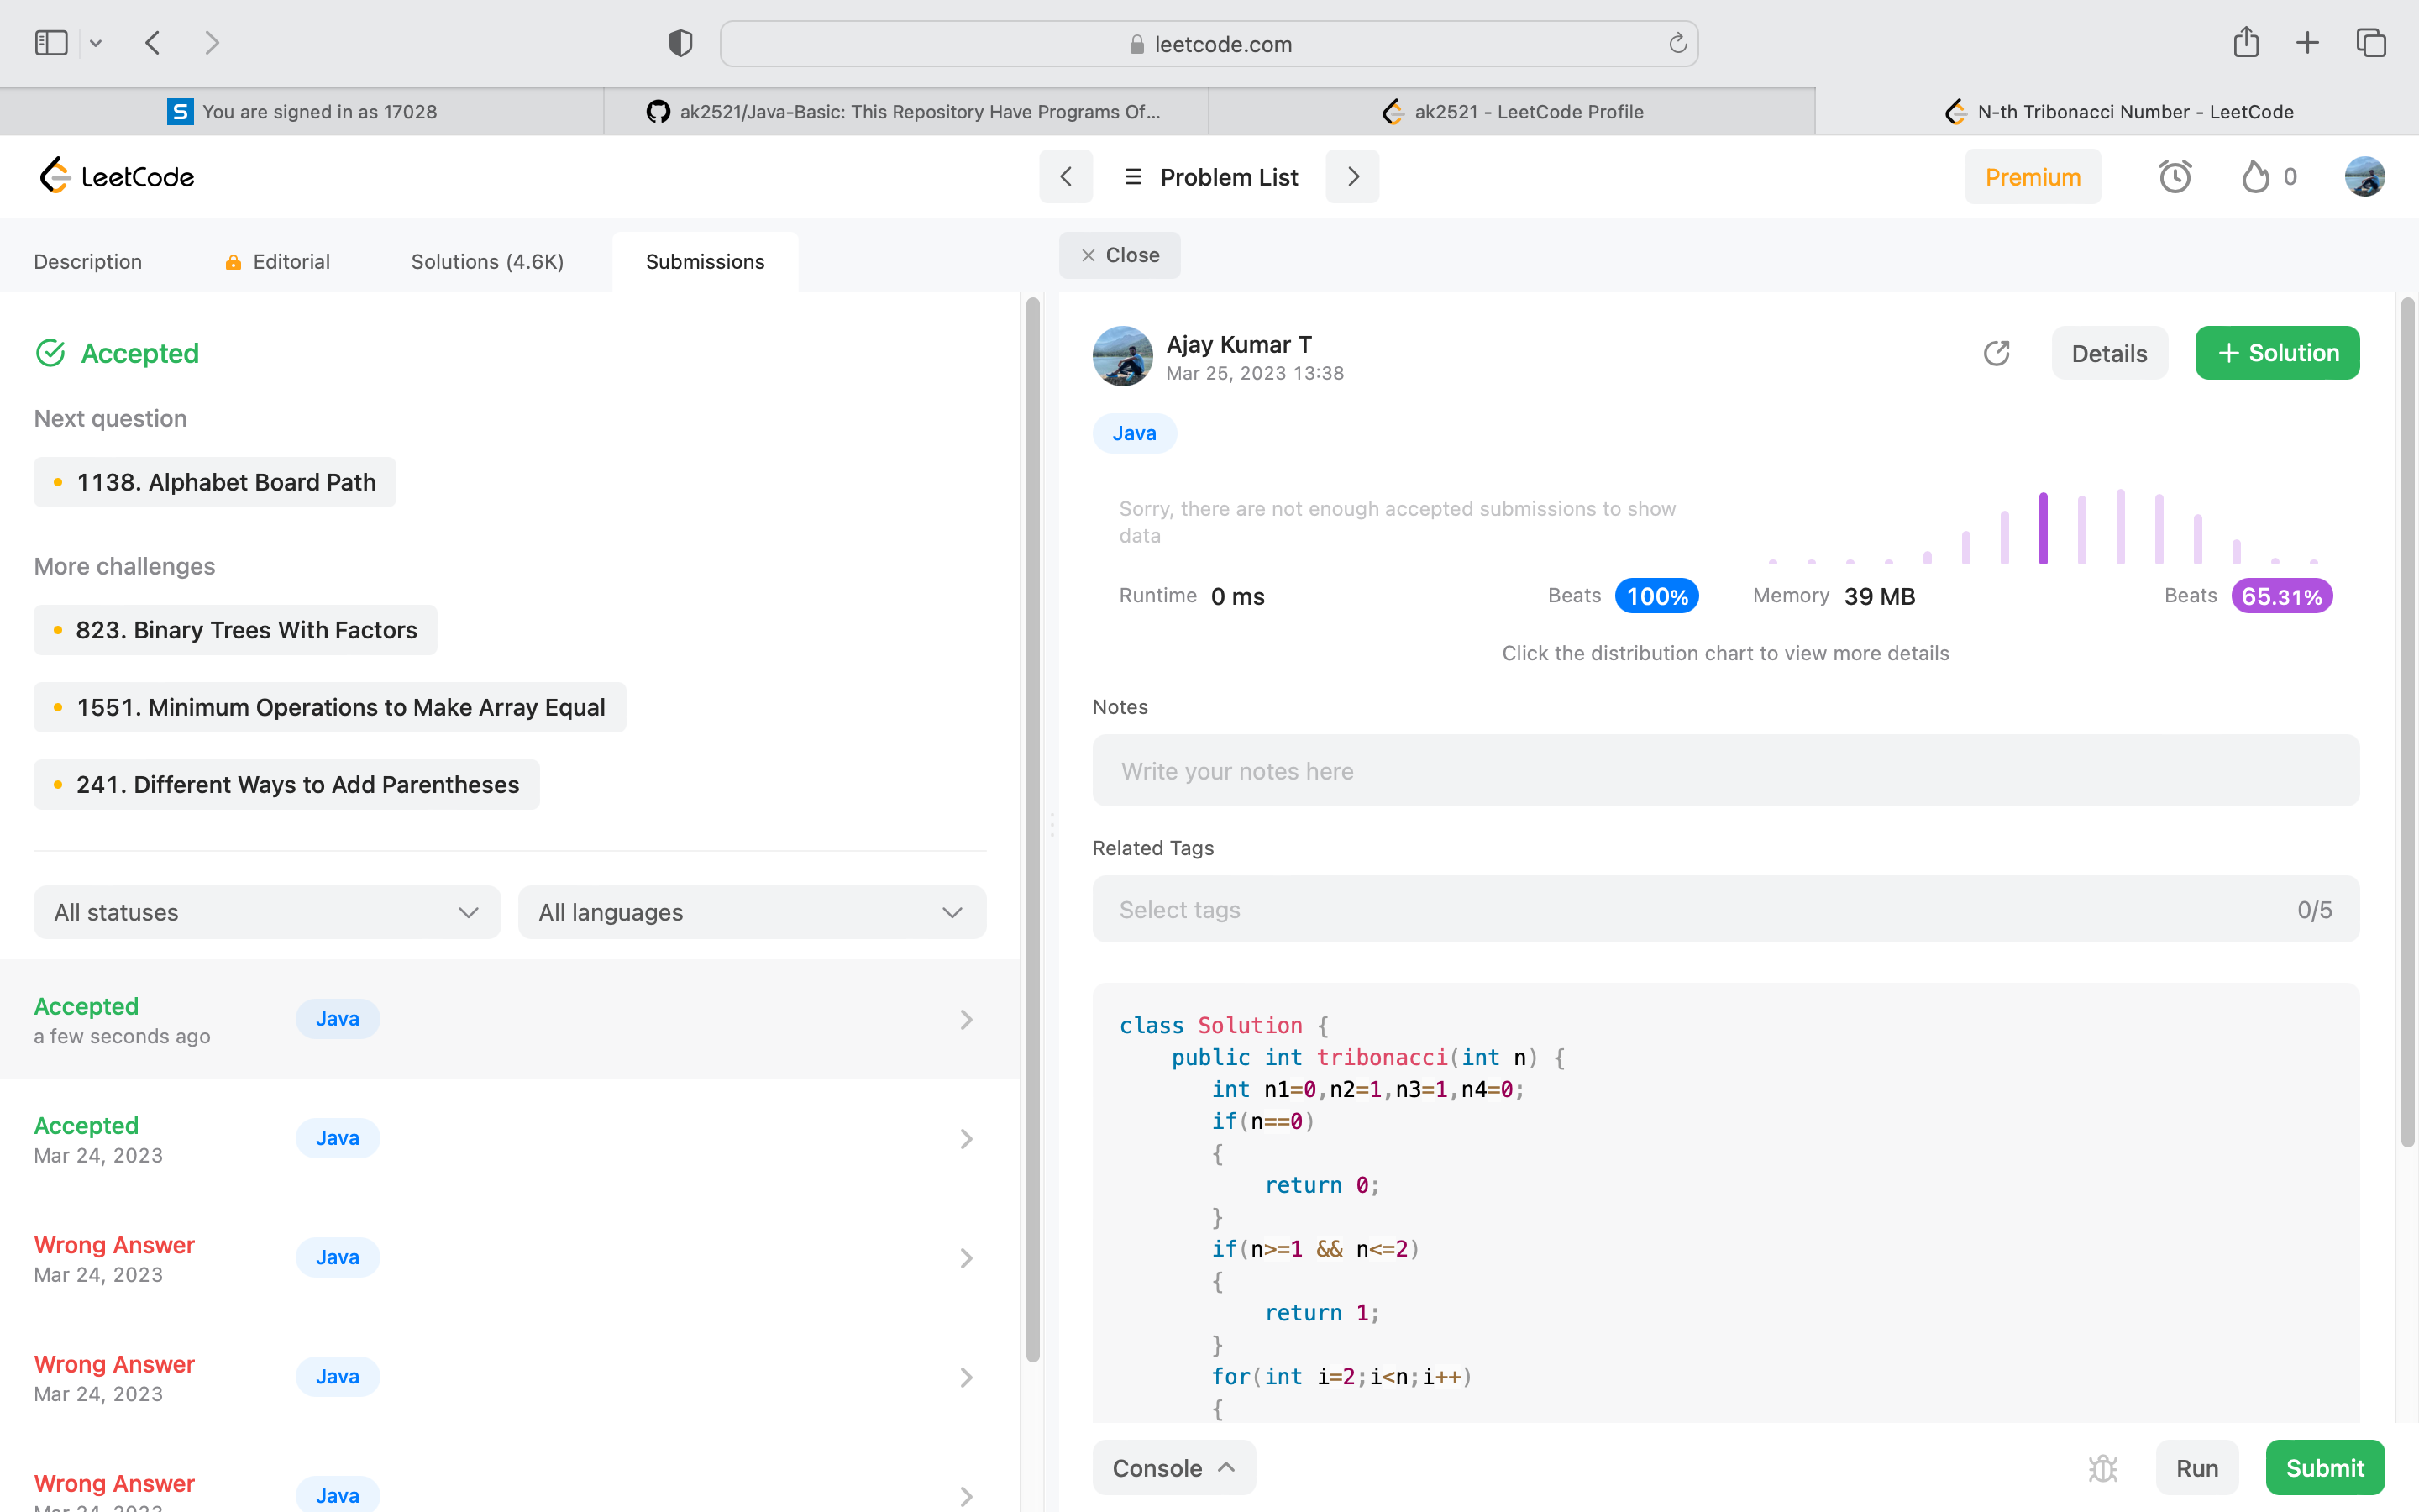Switch to the Description tab

point(88,262)
